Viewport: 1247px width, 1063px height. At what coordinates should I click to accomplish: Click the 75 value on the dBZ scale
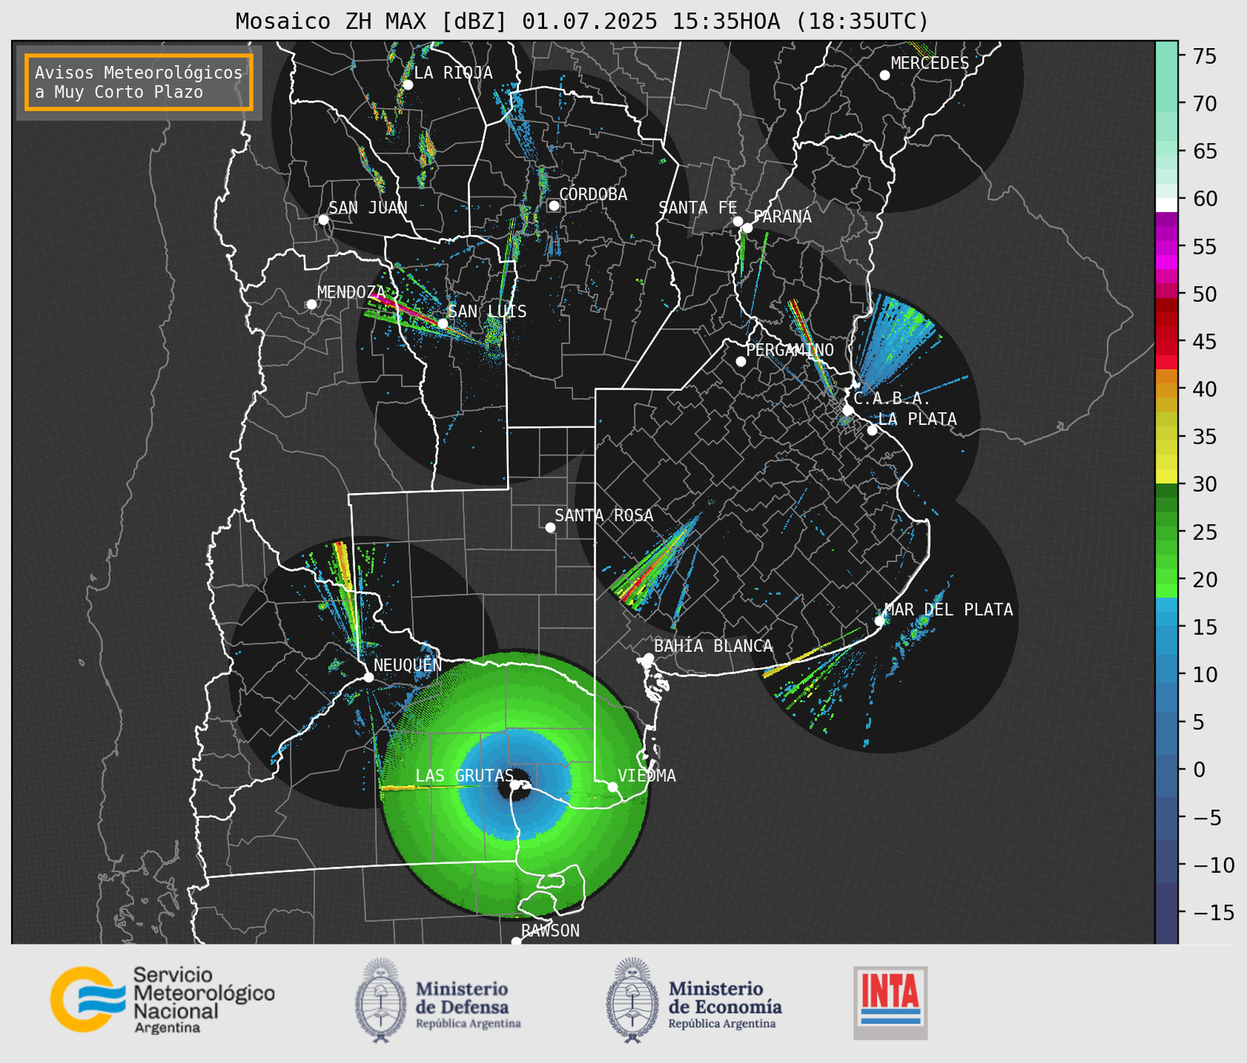pos(1203,56)
